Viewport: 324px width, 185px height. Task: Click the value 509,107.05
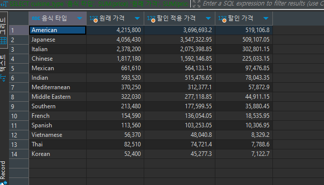pos(256,40)
